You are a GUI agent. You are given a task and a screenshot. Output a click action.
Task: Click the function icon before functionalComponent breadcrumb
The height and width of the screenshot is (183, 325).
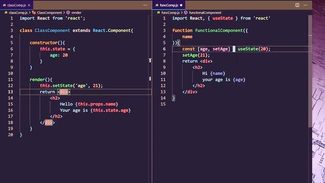[x=186, y=13]
